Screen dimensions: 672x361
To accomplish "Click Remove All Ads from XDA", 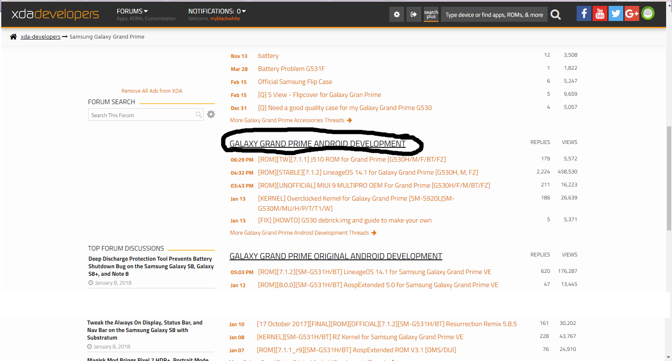I will pos(152,91).
